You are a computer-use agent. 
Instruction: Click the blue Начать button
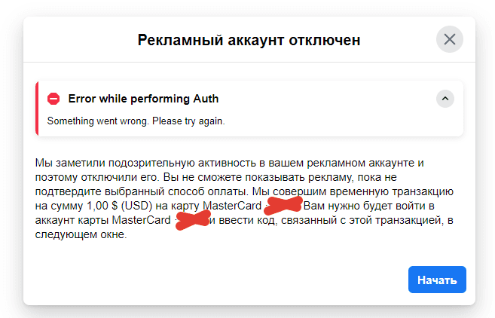click(x=437, y=280)
